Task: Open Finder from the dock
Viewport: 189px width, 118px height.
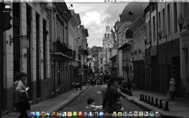Action: coord(32,114)
